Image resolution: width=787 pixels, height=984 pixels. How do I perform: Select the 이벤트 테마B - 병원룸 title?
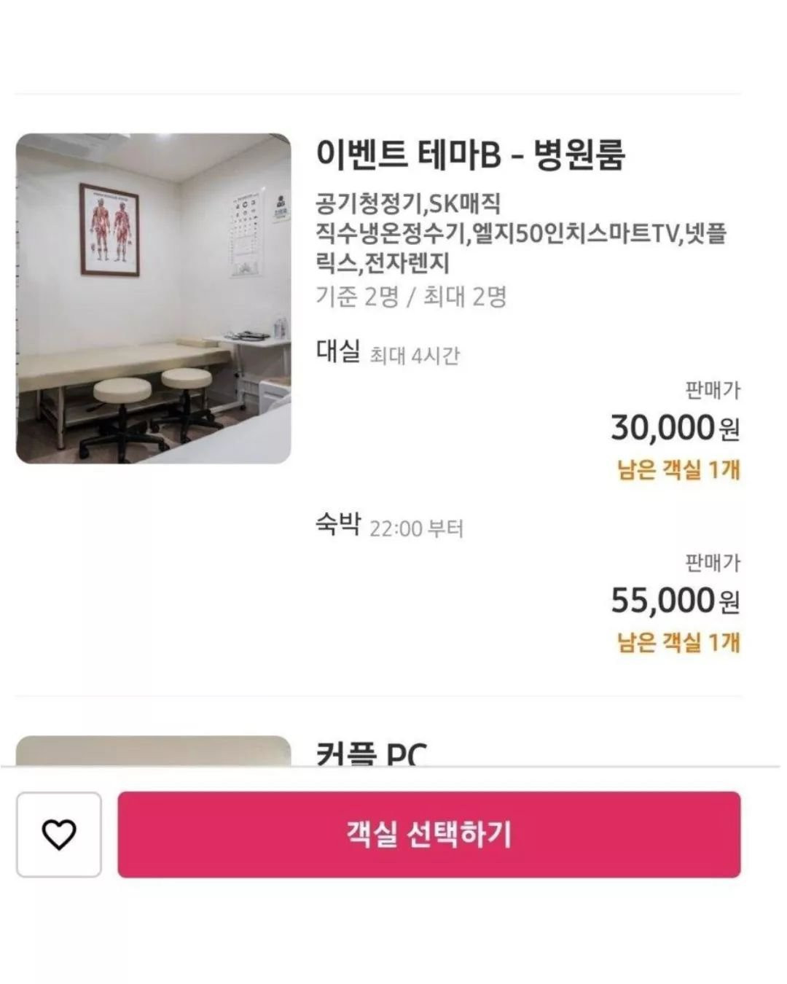(x=470, y=155)
